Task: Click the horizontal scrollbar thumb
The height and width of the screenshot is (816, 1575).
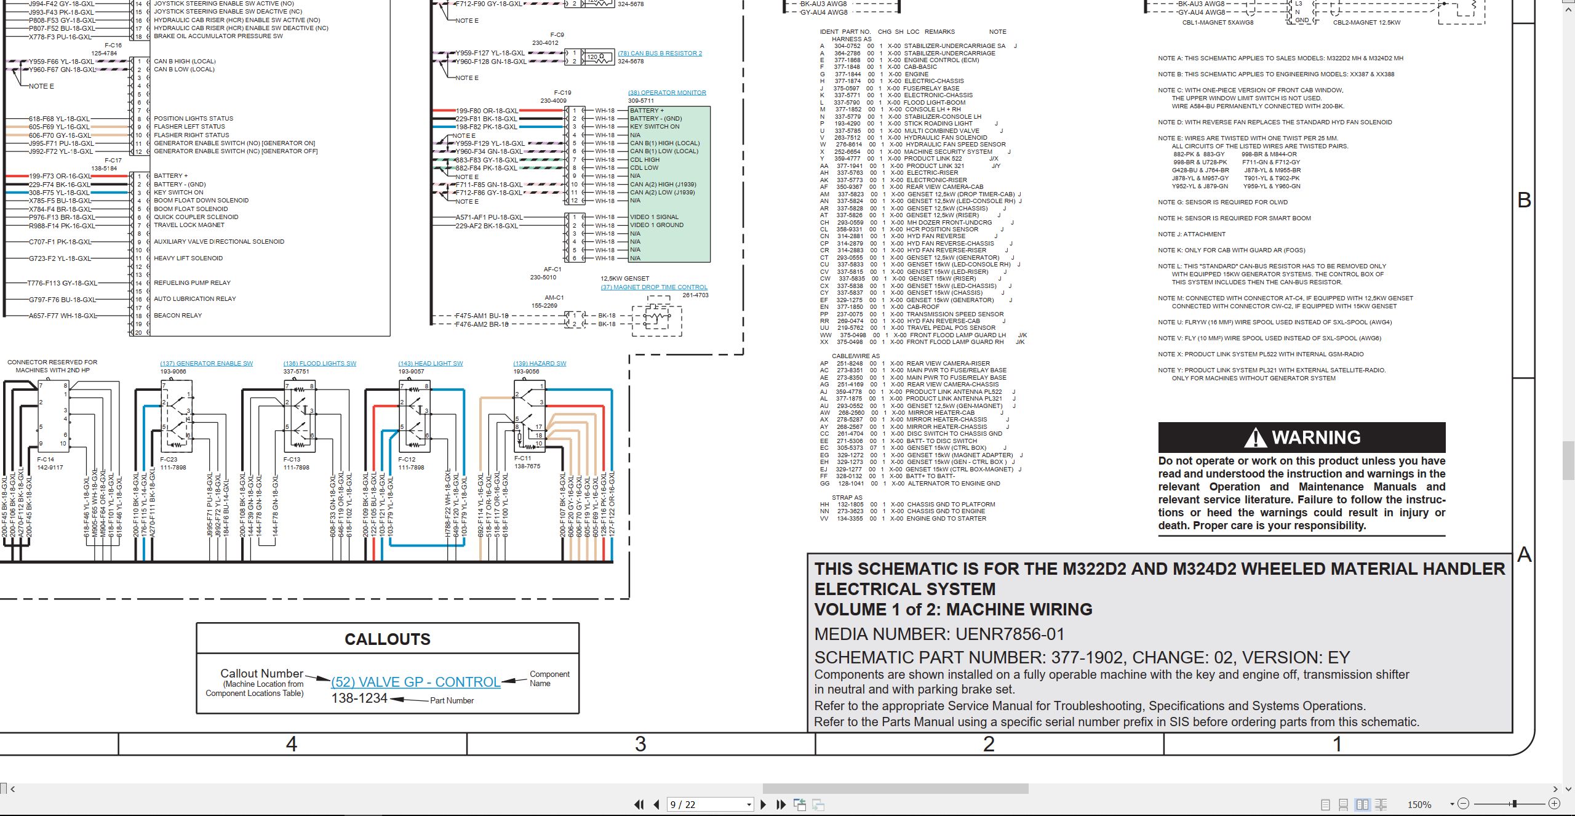Action: click(x=895, y=789)
